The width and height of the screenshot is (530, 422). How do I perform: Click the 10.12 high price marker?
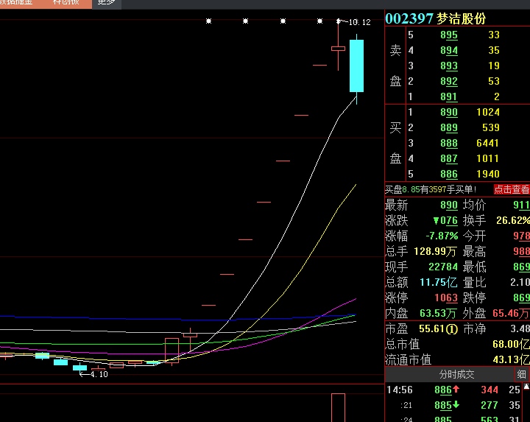click(x=358, y=23)
